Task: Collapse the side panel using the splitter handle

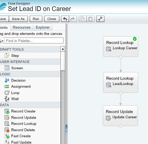Action: (x=66, y=129)
